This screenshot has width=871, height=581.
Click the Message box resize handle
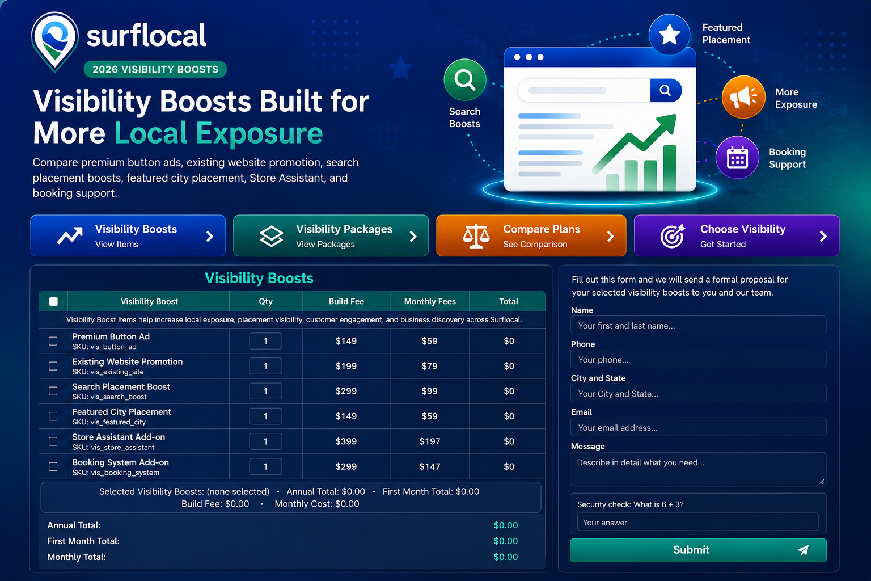[822, 481]
